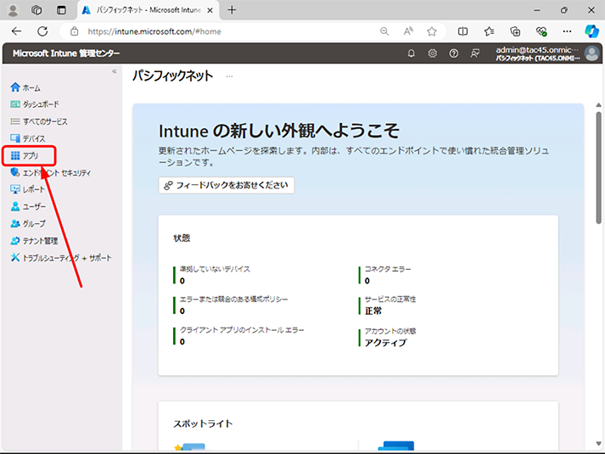View site information lock icon
605x454 pixels.
(x=75, y=31)
